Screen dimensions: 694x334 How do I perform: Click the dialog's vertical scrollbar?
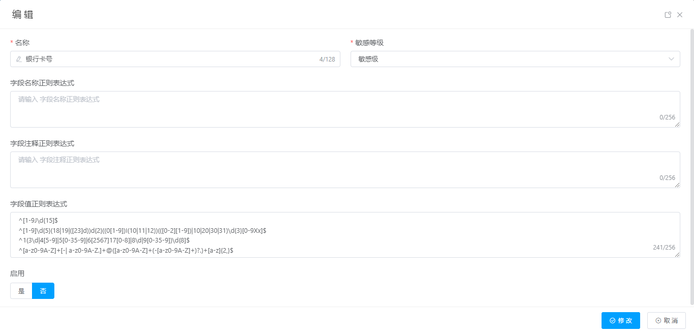(x=691, y=163)
